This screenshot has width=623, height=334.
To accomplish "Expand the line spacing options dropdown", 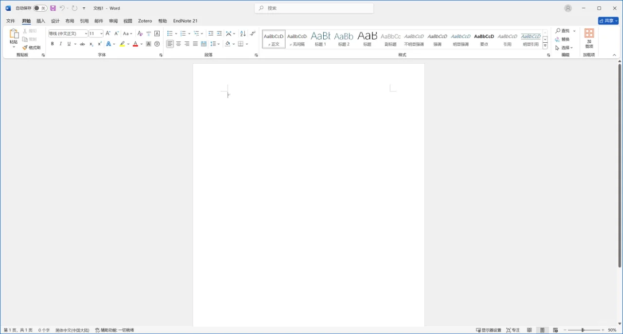I will (x=218, y=44).
